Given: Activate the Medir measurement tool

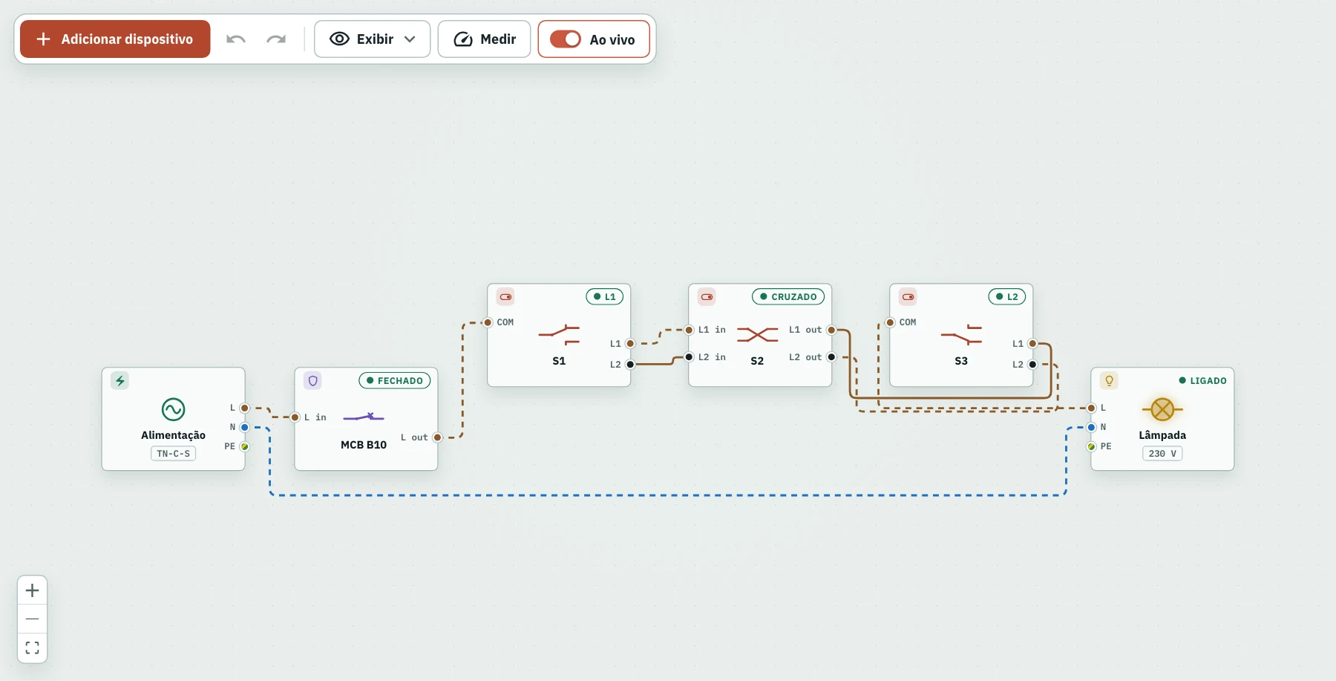Looking at the screenshot, I should click(x=484, y=39).
